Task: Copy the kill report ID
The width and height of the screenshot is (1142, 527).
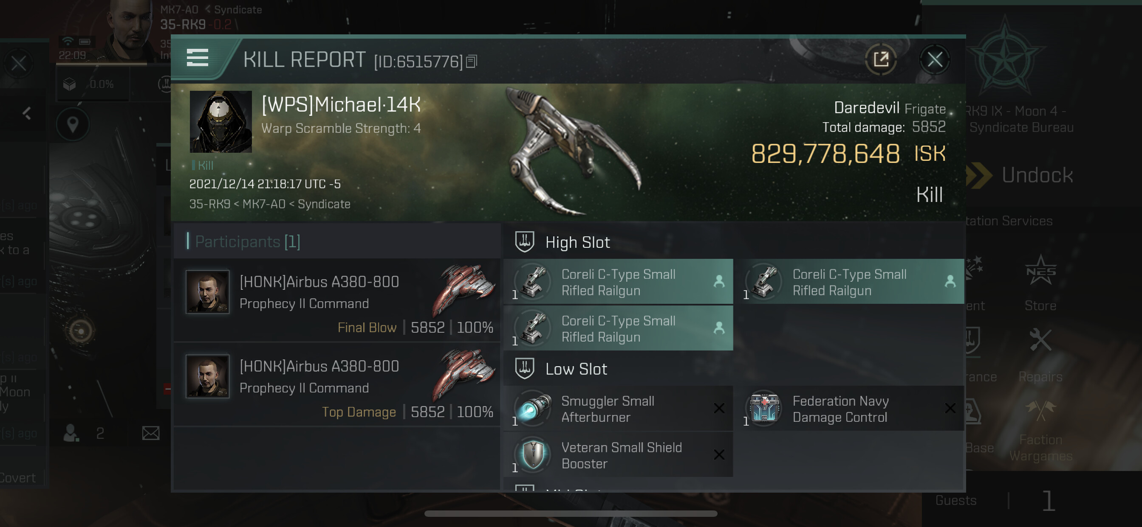Action: point(472,62)
